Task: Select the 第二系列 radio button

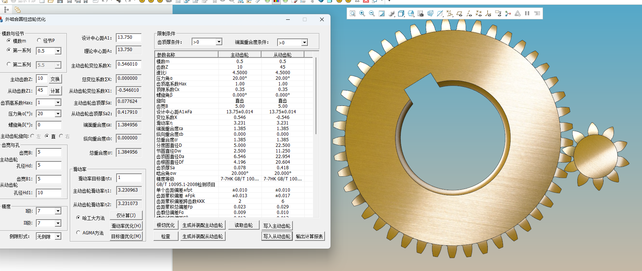Action: 9,64
